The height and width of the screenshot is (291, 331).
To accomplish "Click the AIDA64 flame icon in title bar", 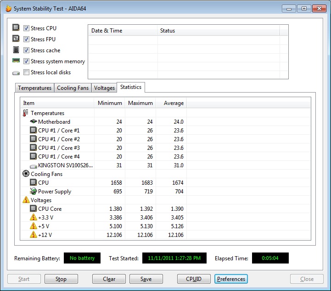I will [8, 8].
